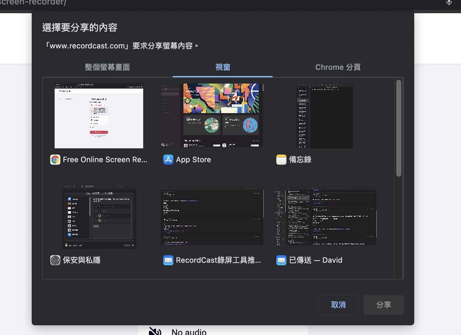Viewport: 461px width, 335px height.
Task: Click the Mail icon beside RecordCast錄屏工具推...
Action: pyautogui.click(x=168, y=260)
